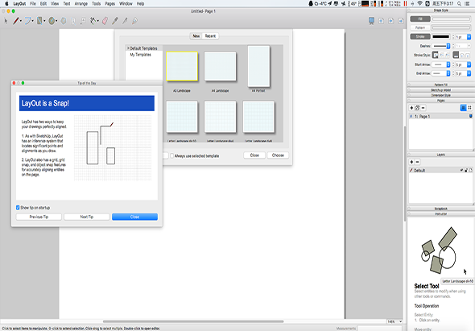Toggle lock on the Default layer
Screen dimensions: 475x331
[466, 171]
